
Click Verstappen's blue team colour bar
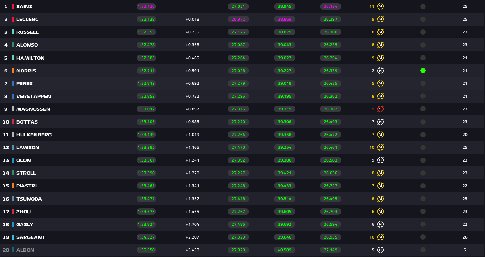(13, 96)
